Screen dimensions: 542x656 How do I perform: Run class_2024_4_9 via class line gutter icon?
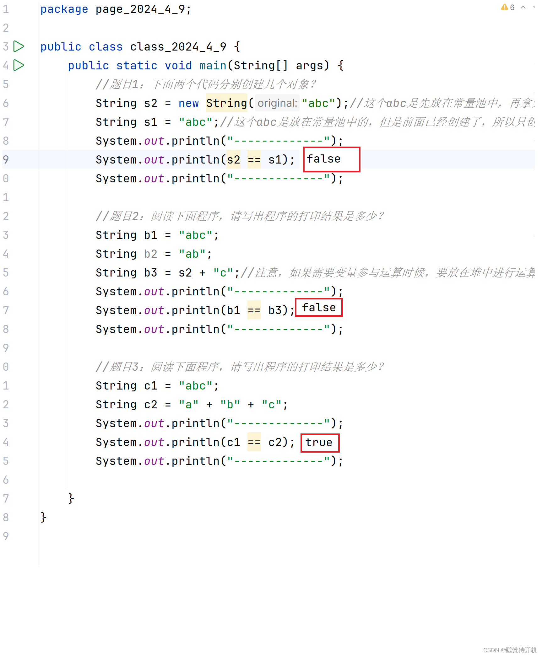click(19, 46)
